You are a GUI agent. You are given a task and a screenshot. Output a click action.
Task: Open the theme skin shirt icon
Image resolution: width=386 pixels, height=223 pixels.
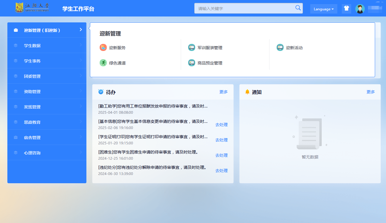click(346, 9)
